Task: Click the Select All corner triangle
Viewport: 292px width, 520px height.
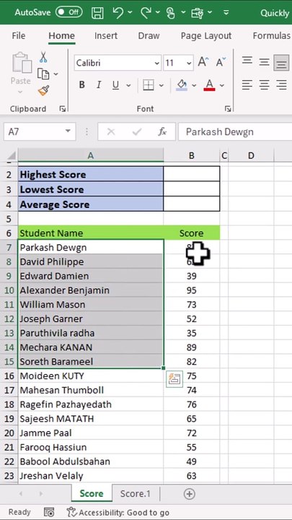Action: (x=11, y=155)
